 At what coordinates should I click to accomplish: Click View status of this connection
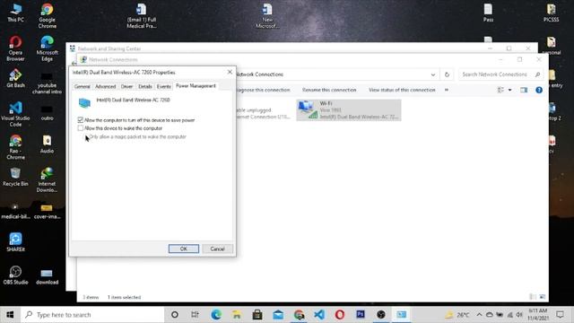(x=402, y=90)
